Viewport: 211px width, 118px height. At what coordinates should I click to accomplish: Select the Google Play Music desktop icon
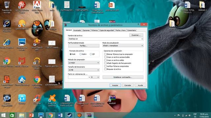[x=37, y=63]
